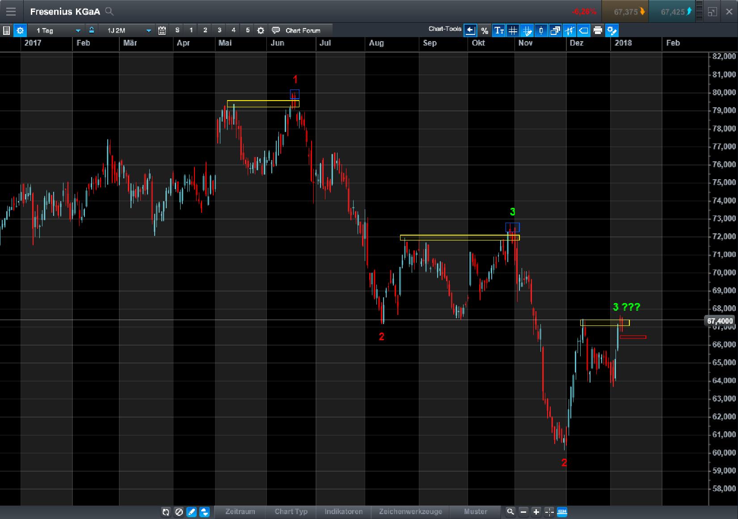The width and height of the screenshot is (738, 519).
Task: Open the Indikatoren menu
Action: tap(343, 512)
